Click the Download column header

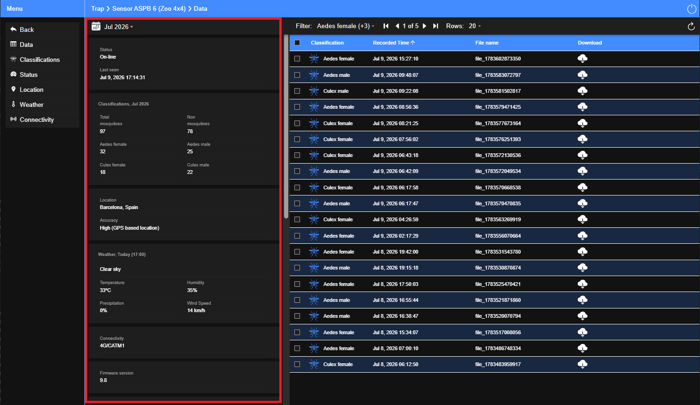pos(590,43)
